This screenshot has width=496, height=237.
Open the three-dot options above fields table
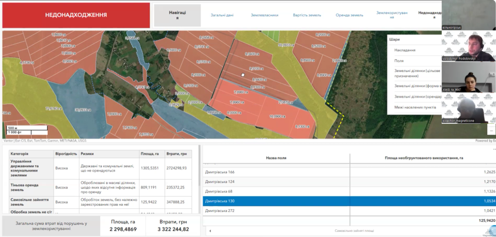coord(493,149)
